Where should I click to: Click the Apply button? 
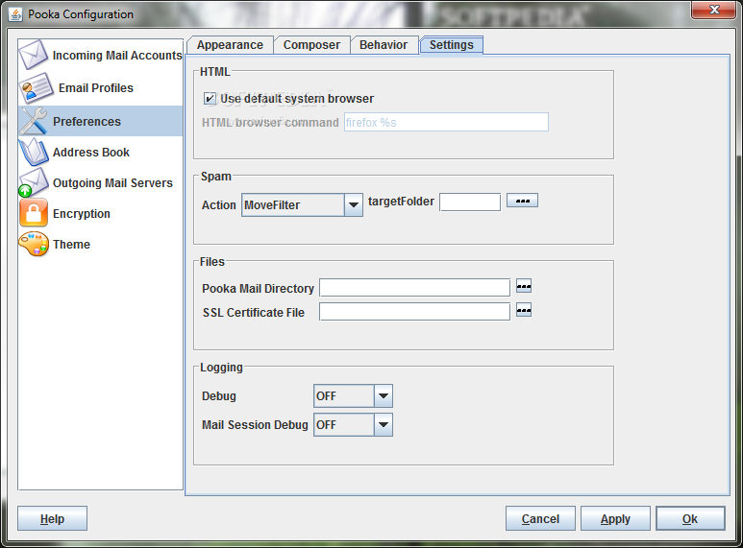tap(615, 518)
